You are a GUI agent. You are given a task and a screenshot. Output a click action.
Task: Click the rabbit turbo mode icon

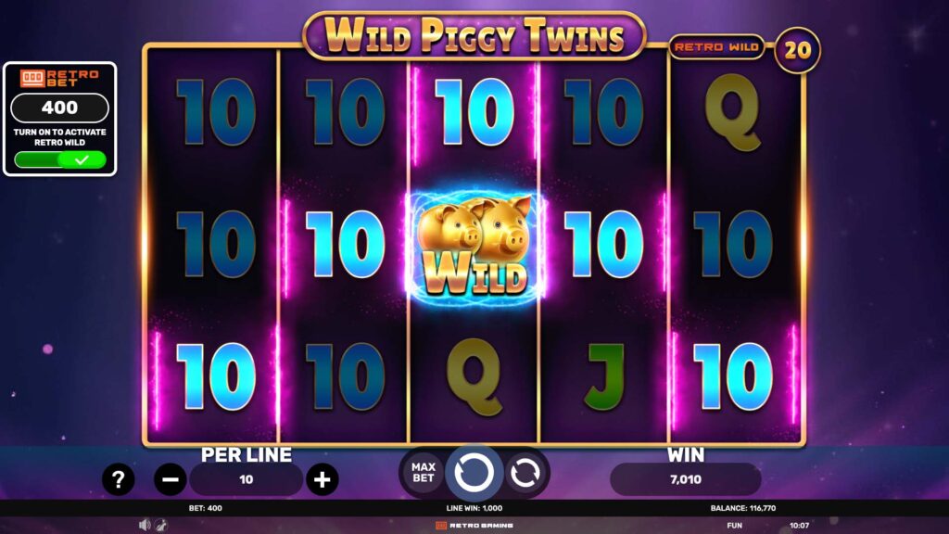point(160,525)
